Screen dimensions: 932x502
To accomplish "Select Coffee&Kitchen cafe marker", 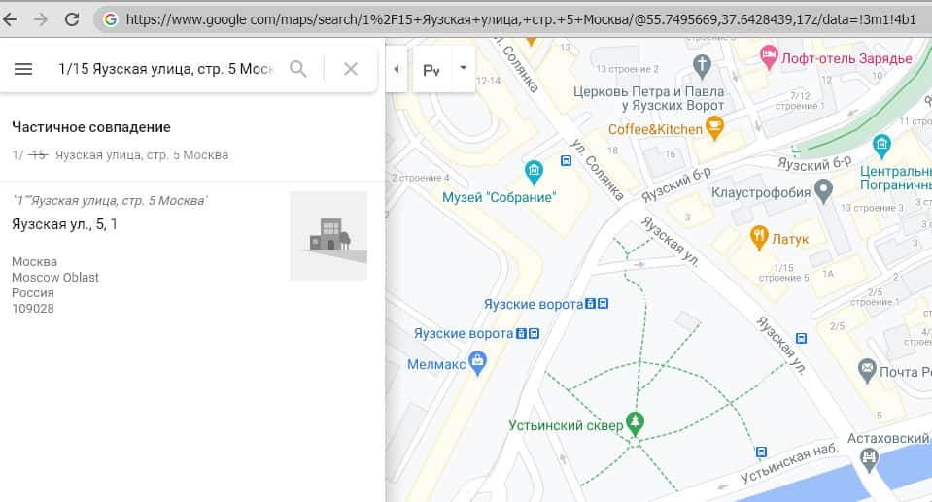I will tap(714, 126).
